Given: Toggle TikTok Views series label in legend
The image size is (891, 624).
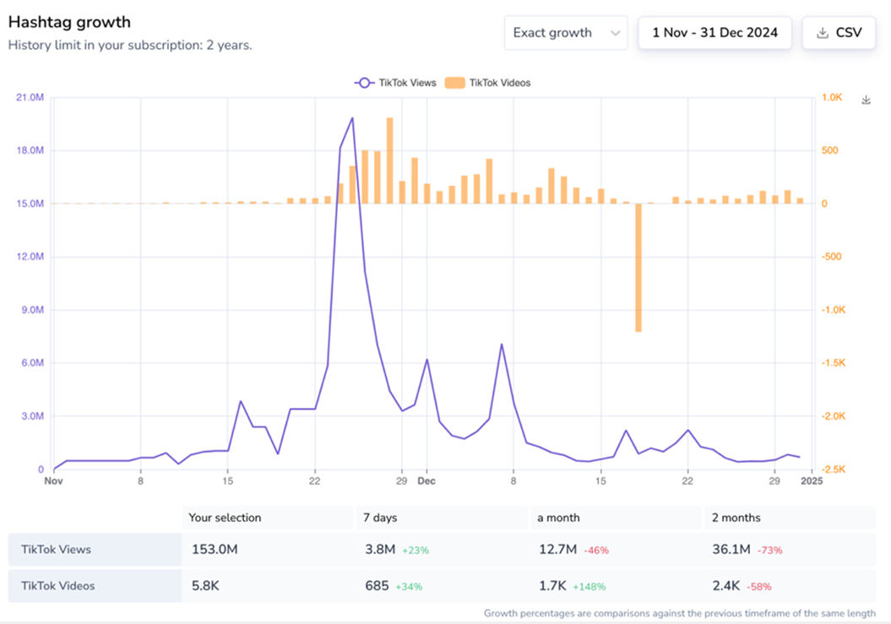Looking at the screenshot, I should [407, 83].
